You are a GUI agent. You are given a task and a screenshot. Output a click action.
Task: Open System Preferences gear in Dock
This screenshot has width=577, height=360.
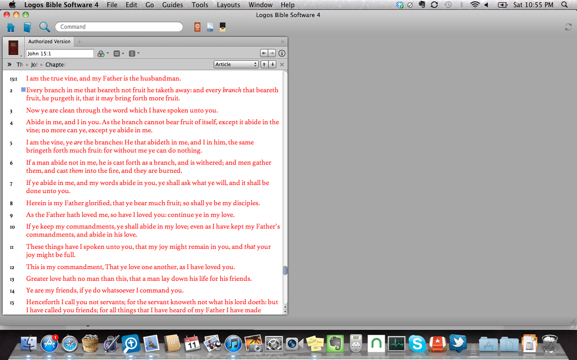pyautogui.click(x=274, y=344)
